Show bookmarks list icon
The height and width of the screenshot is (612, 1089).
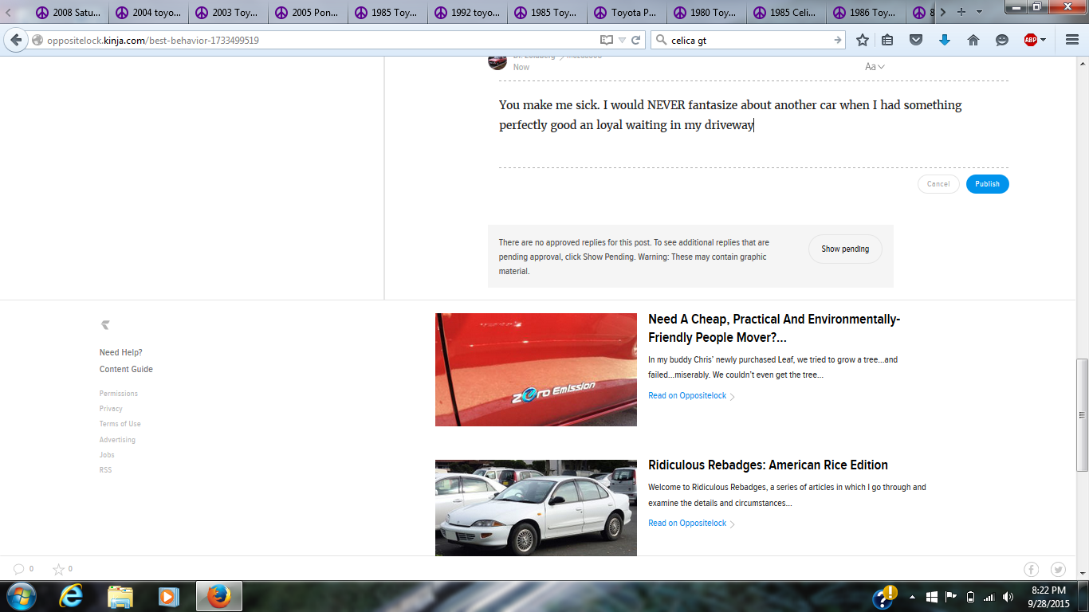point(887,40)
